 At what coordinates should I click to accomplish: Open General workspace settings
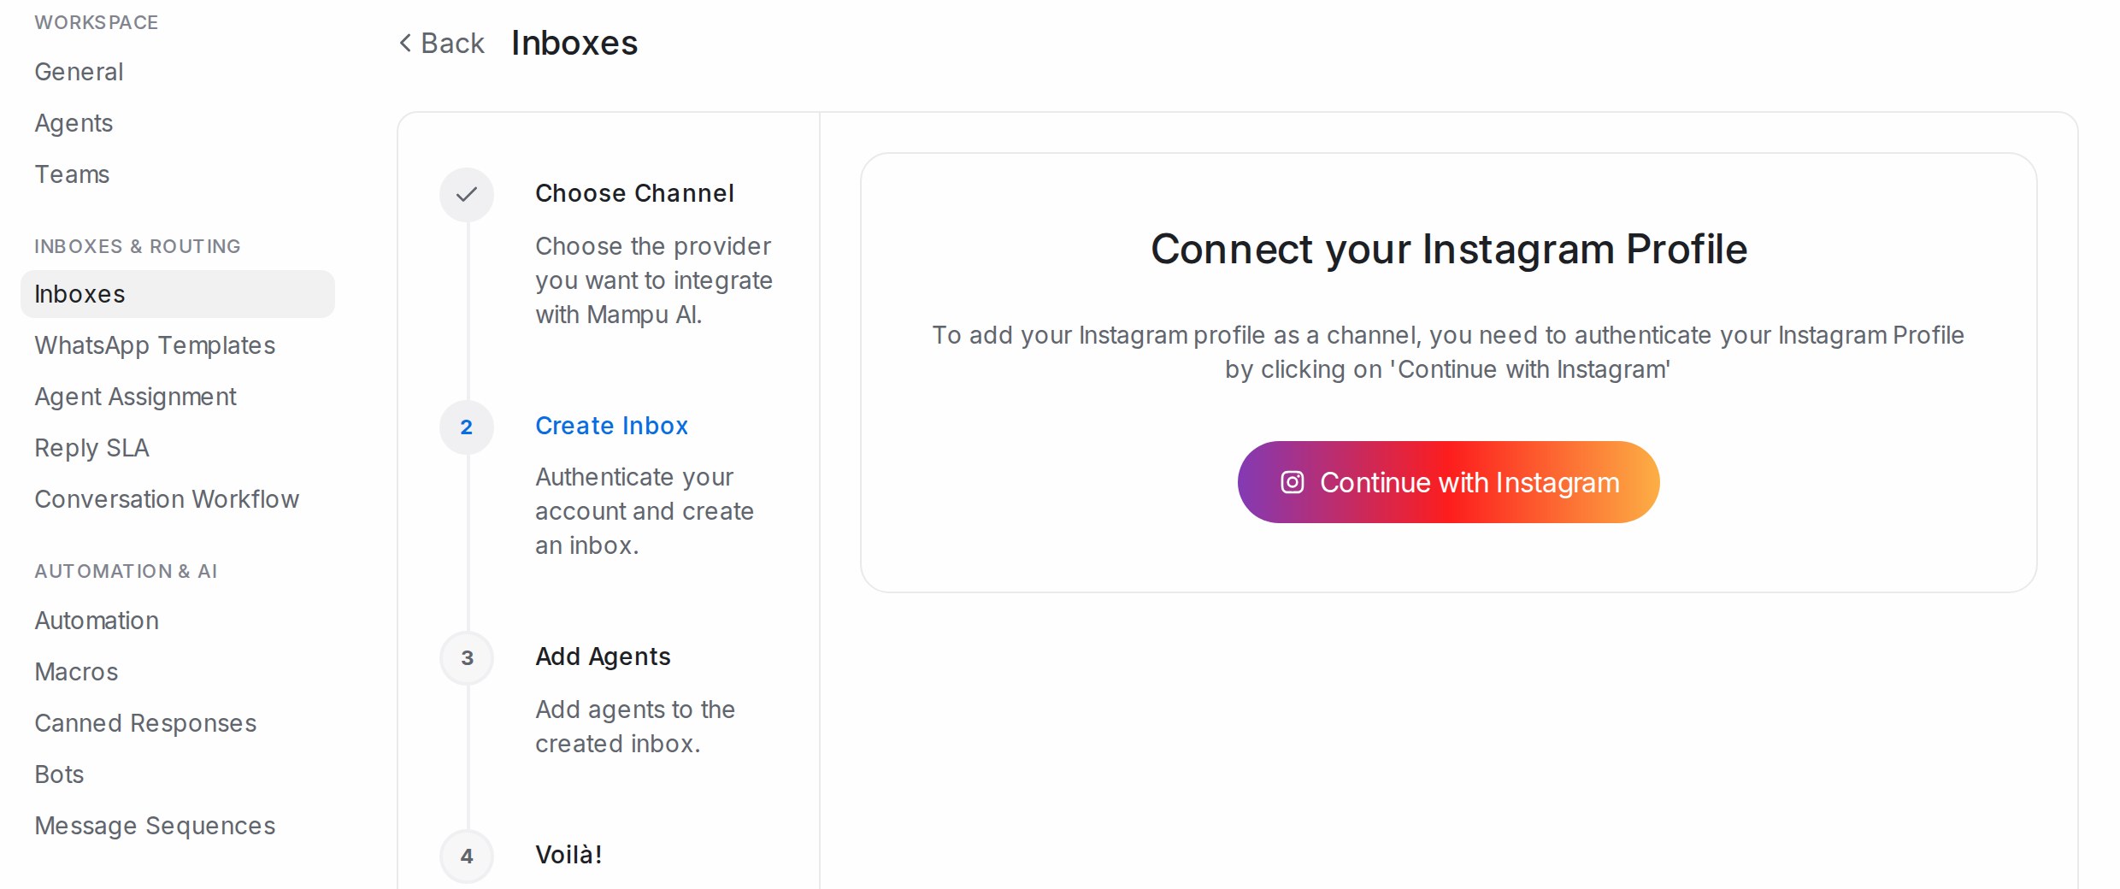(178, 72)
